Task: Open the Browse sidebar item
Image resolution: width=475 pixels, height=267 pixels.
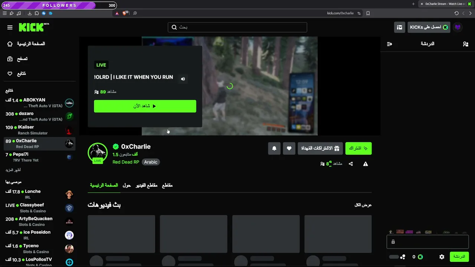Action: pos(17,59)
